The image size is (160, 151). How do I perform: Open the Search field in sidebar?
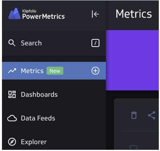[x=54, y=43]
